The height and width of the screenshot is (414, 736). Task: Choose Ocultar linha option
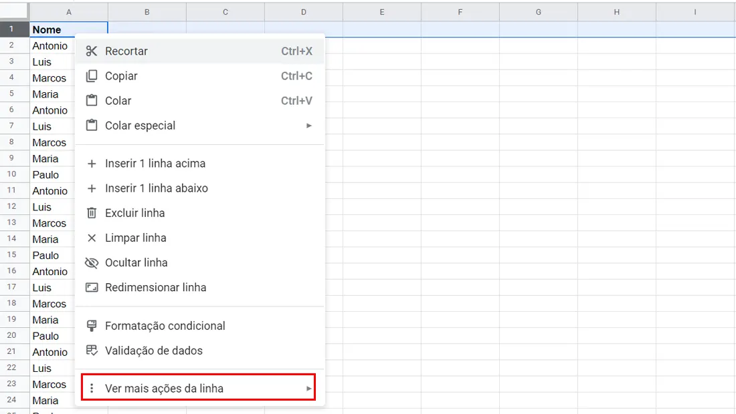click(199, 262)
